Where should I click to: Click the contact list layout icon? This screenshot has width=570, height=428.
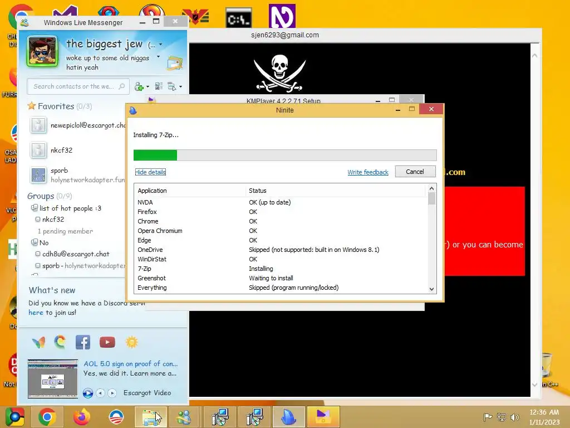point(159,86)
